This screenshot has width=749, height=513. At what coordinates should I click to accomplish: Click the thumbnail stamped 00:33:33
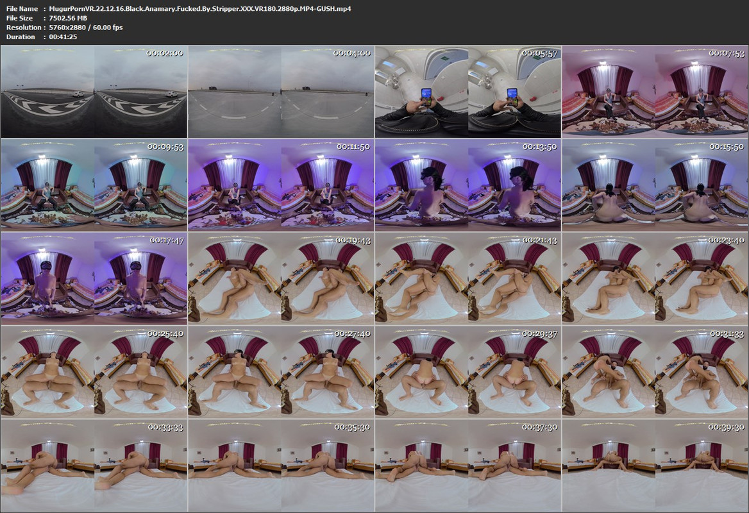94,466
